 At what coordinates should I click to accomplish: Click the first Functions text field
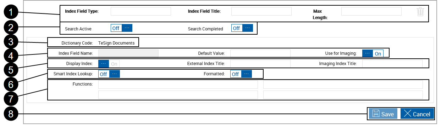[178, 84]
